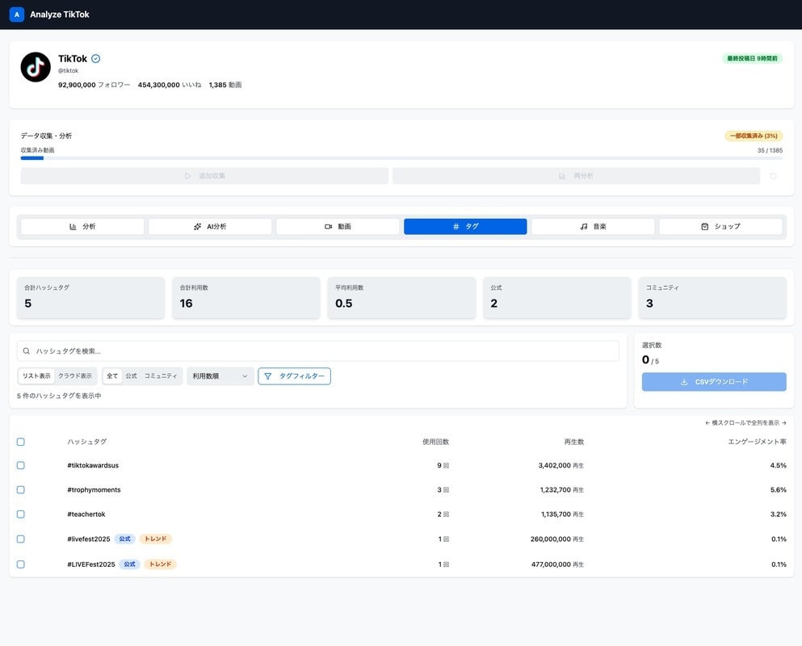Open the AI分析 tab
802x646 pixels.
coord(210,227)
